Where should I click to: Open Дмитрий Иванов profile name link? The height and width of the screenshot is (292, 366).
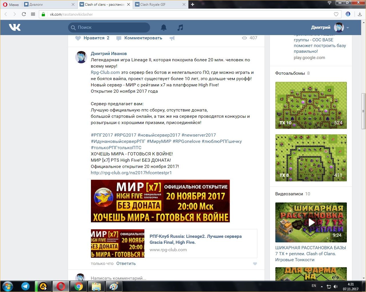109,54
